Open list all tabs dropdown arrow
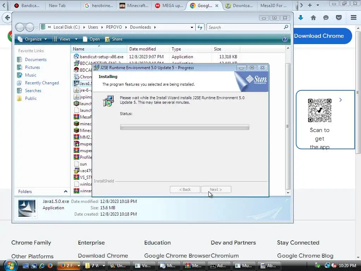361x271 pixels. click(x=318, y=5)
